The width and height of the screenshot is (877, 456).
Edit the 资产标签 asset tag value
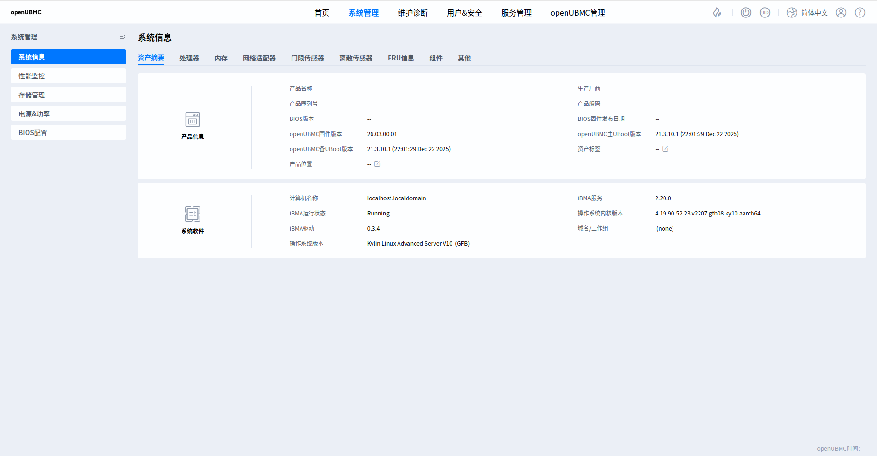tap(665, 149)
